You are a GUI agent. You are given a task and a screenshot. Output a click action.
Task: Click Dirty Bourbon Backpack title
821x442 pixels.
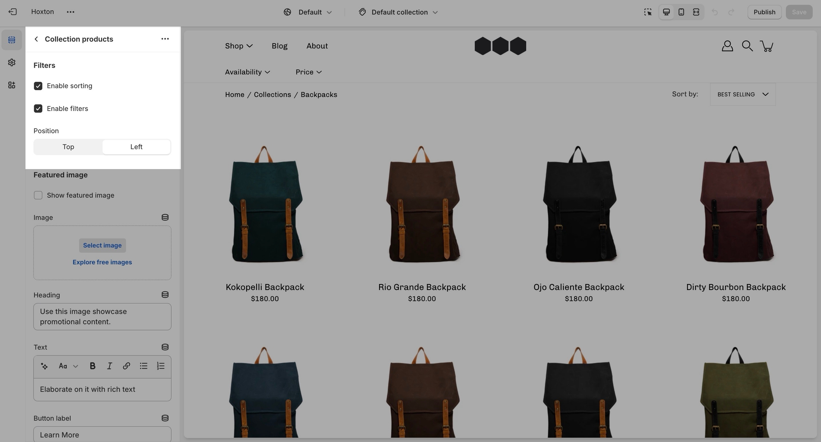tap(736, 287)
